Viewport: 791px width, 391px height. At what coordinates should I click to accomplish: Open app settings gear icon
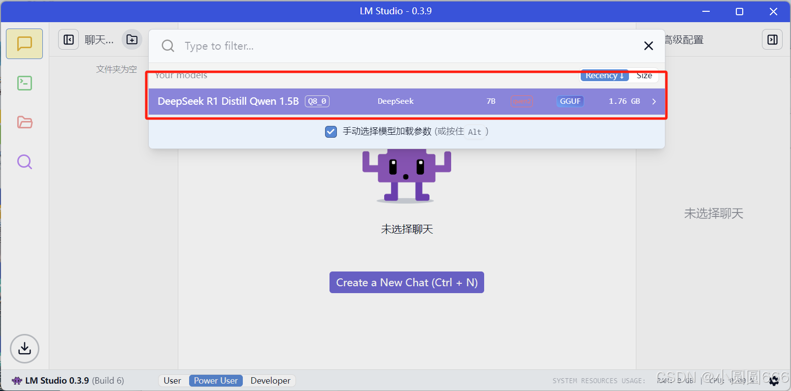pyautogui.click(x=774, y=381)
